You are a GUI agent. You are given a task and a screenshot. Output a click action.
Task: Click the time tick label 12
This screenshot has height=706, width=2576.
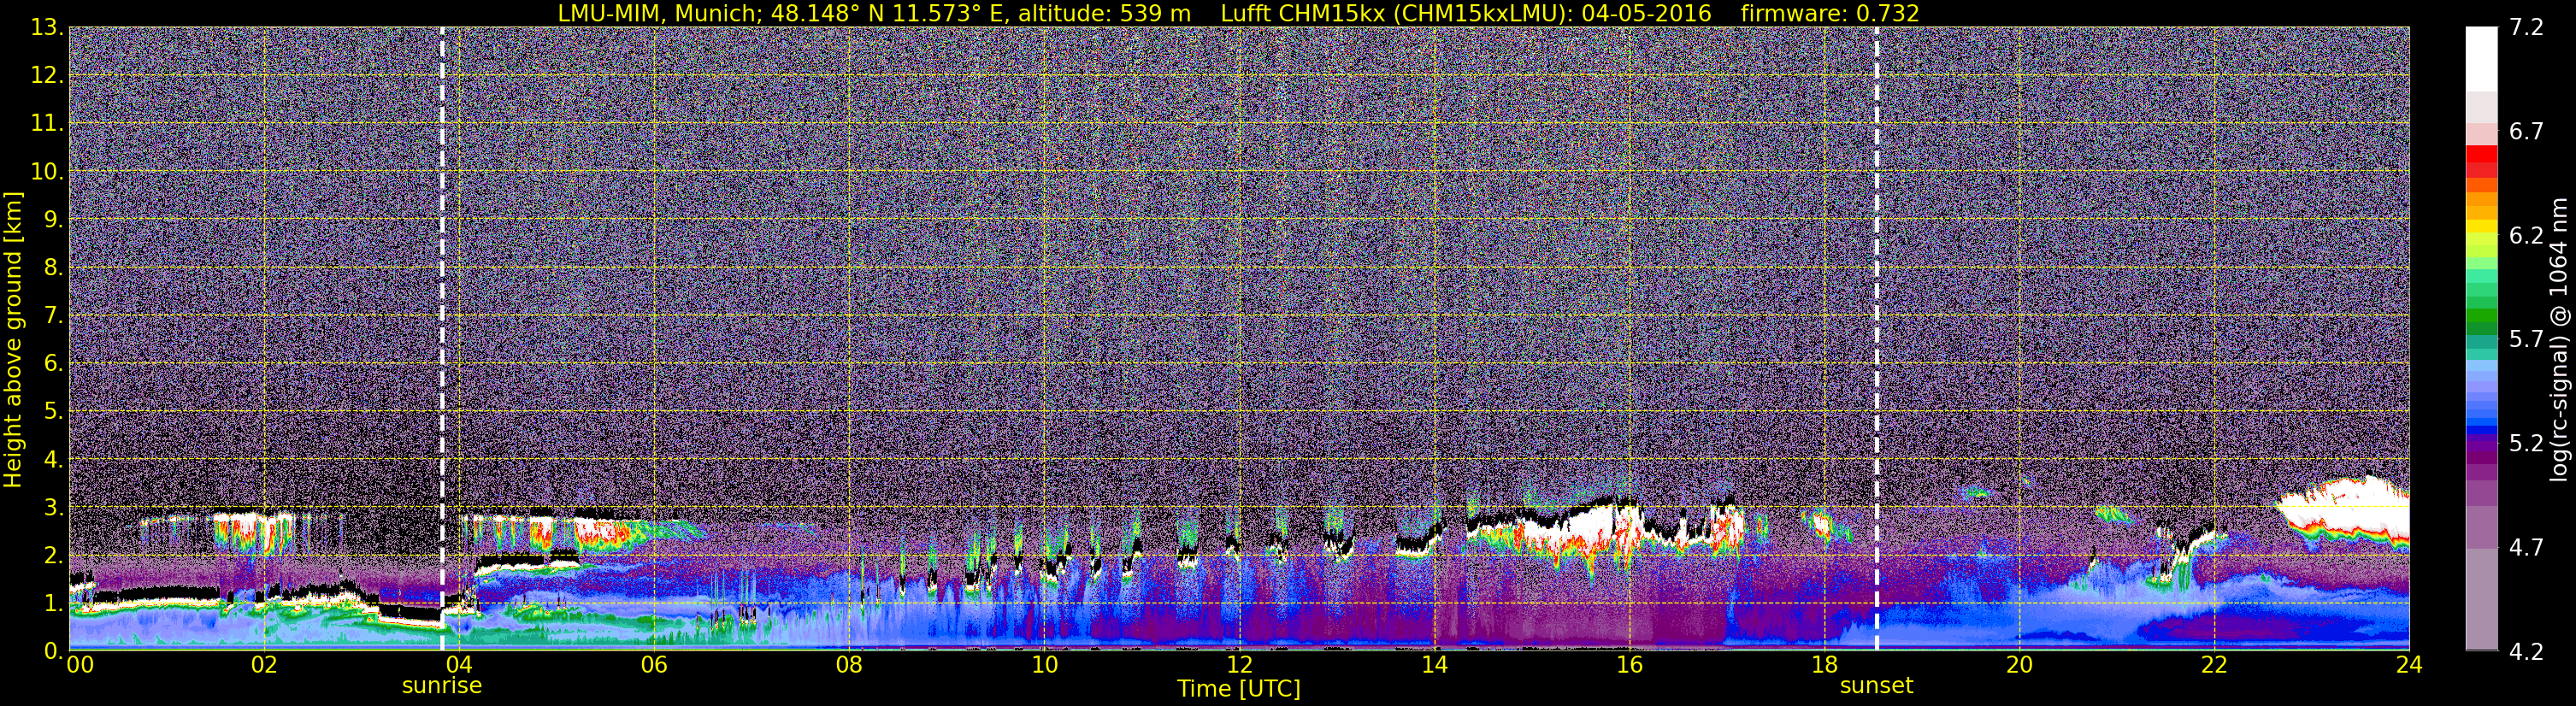pyautogui.click(x=1239, y=665)
